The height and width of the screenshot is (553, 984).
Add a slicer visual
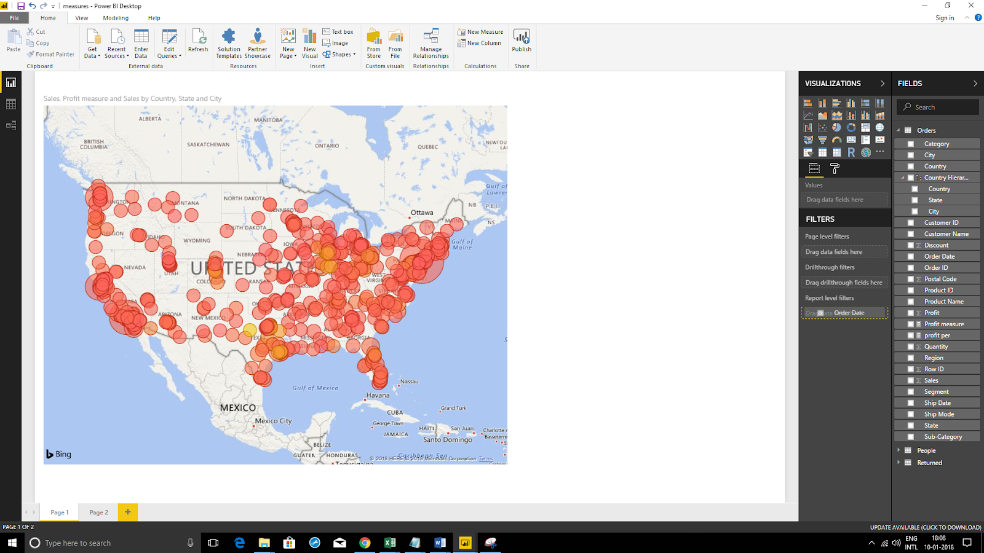pyautogui.click(x=807, y=152)
